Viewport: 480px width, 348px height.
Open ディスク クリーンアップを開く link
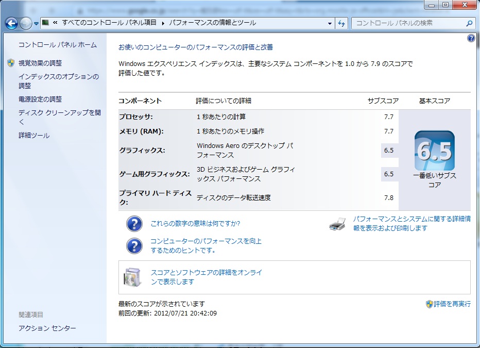pyautogui.click(x=60, y=117)
